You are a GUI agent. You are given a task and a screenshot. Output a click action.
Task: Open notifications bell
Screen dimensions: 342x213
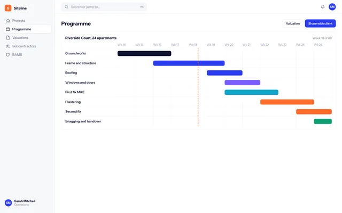pos(323,7)
